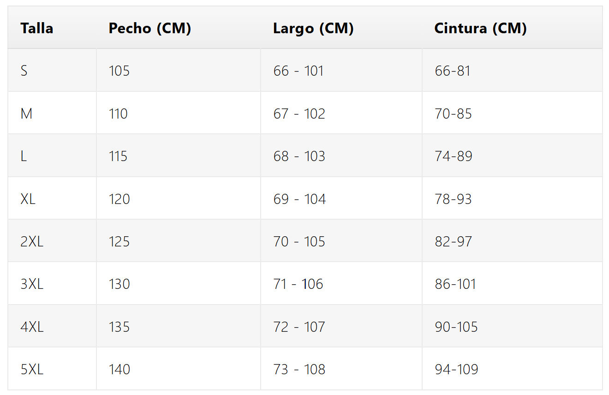Click the Talla column header

coord(37,28)
